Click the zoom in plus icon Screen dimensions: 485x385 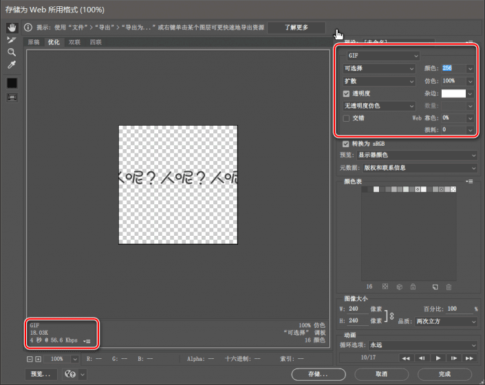click(38, 359)
